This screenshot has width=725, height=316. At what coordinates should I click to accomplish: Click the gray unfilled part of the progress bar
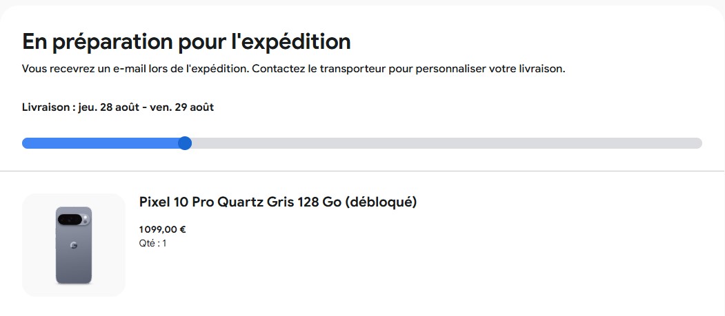(441, 143)
